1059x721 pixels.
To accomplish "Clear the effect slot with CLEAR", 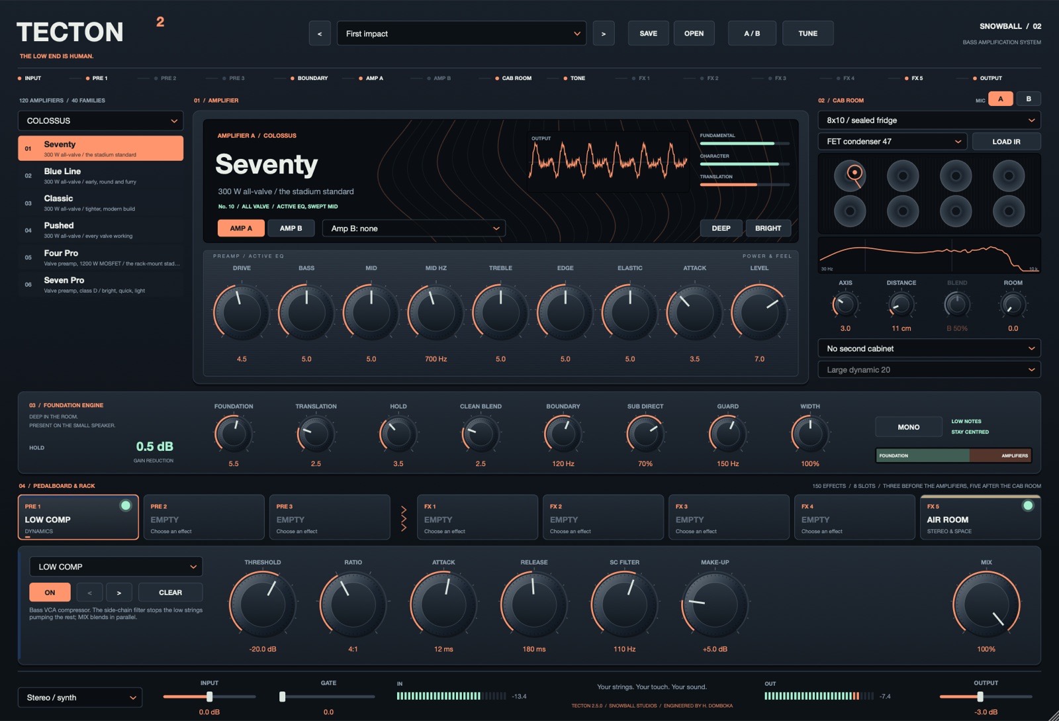I will (170, 593).
